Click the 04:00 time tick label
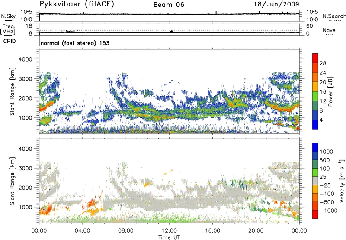Screen dimensions: 346x240 click(x=82, y=231)
